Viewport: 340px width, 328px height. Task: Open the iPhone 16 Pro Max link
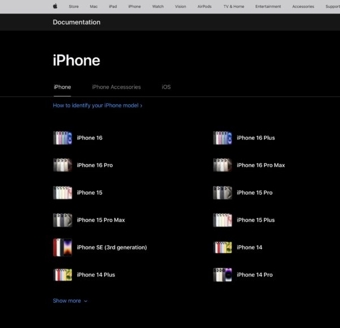(x=261, y=165)
